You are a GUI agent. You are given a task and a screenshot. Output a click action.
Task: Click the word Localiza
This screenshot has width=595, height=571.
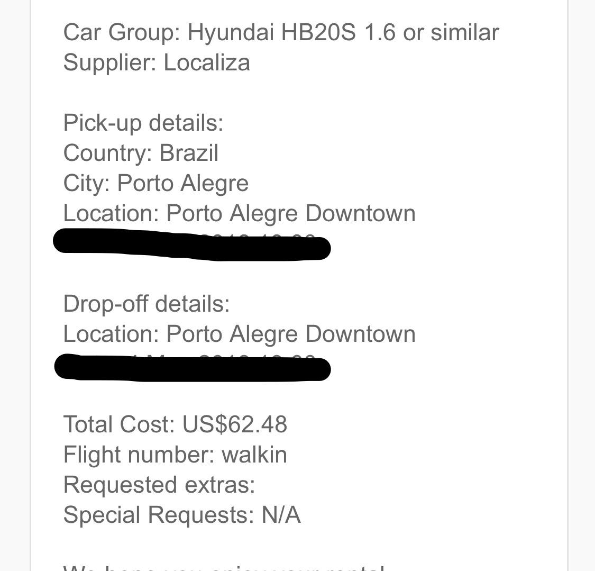tap(207, 62)
